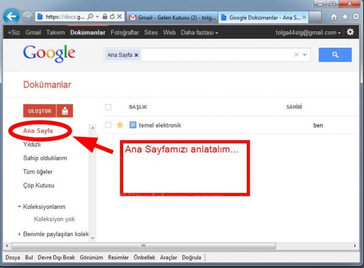The width and height of the screenshot is (364, 268).
Task: Click the upload icon next to Oluştur
Action: click(x=65, y=111)
